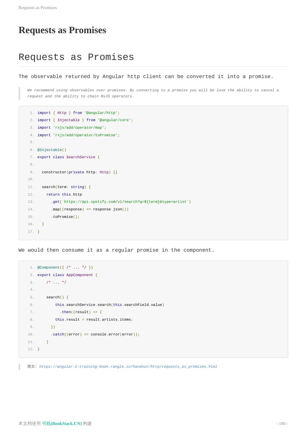Click the bold "Requests as Promises" main title
This screenshot has height=434, width=307.
coord(62,30)
